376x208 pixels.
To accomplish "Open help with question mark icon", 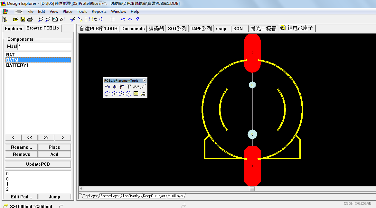I will point(137,19).
